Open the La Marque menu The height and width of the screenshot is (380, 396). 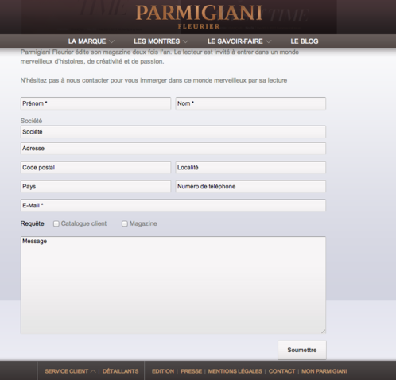87,41
